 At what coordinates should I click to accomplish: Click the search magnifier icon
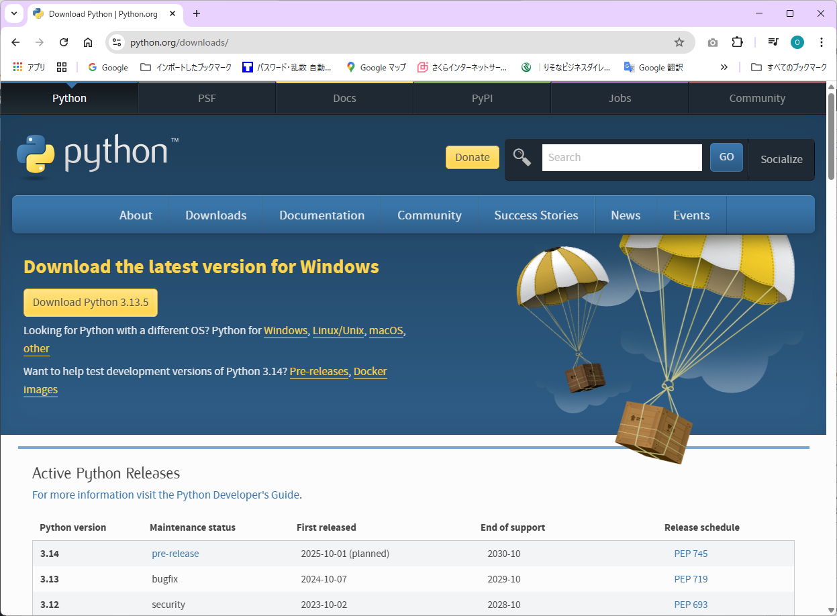[x=522, y=157]
